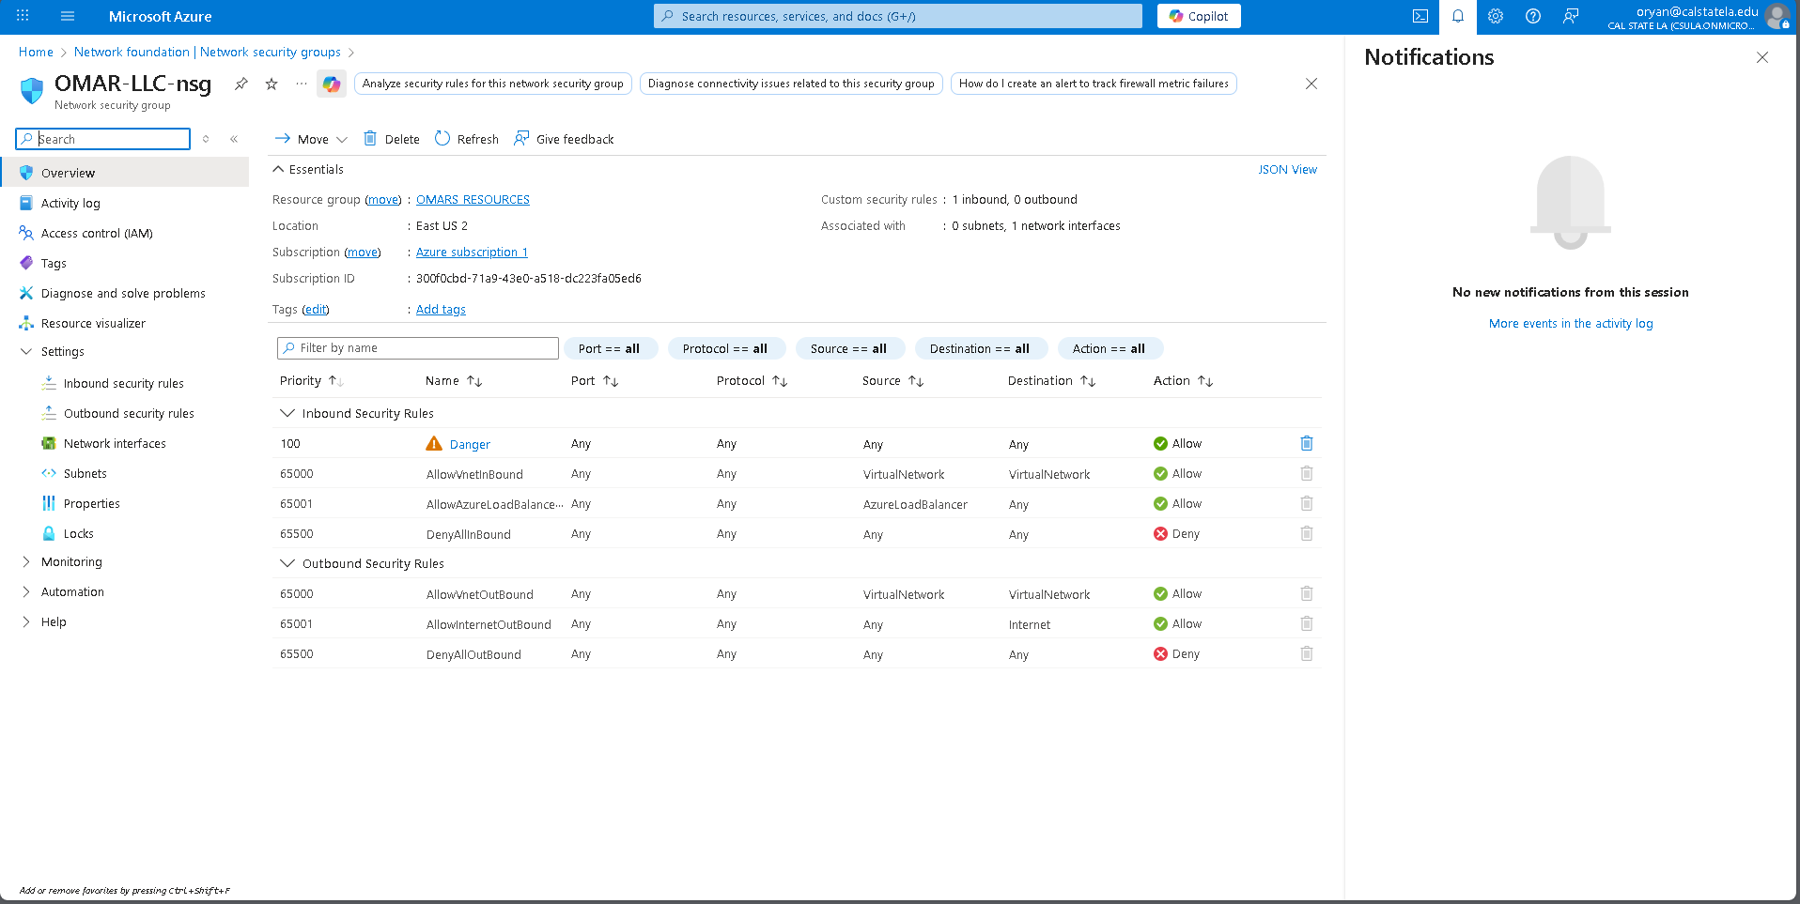1800x904 pixels.
Task: Open the Action == all filter
Action: point(1109,348)
